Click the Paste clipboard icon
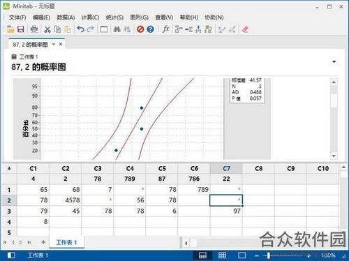The image size is (349, 261). [x=67, y=29]
